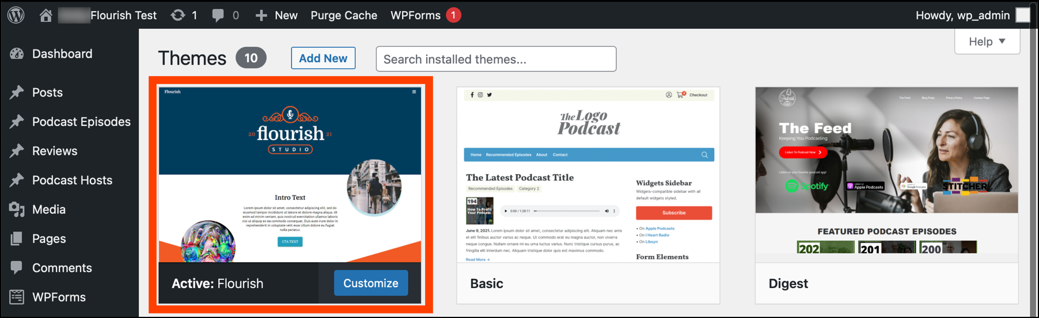Open the WordPress logo menu
The height and width of the screenshot is (318, 1039).
tap(16, 15)
